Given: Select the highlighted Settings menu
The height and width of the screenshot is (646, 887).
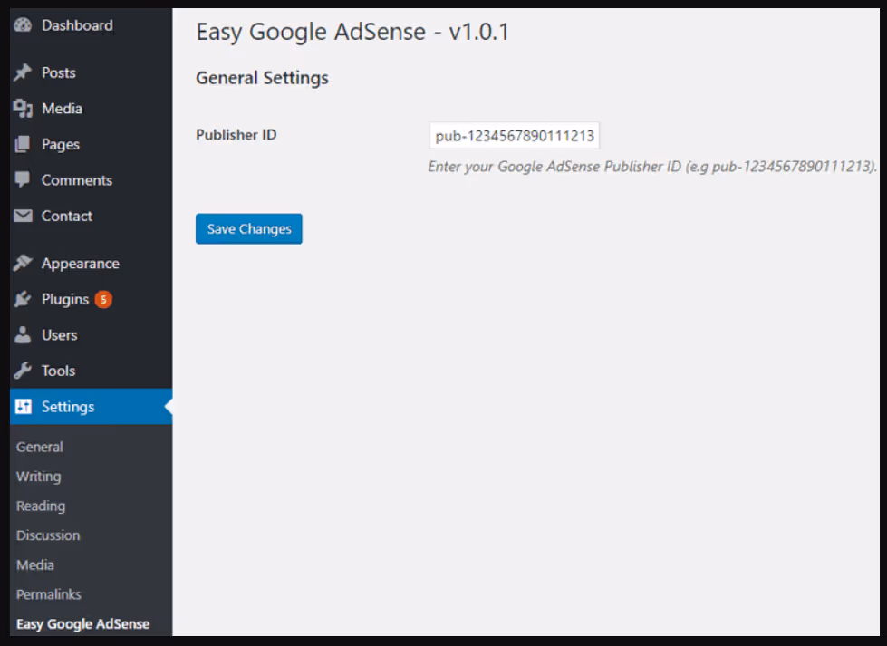Looking at the screenshot, I should coord(92,406).
